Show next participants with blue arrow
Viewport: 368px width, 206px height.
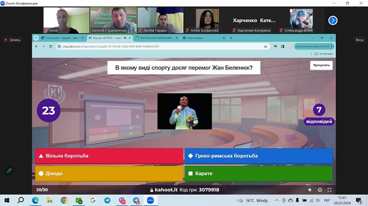tap(332, 20)
